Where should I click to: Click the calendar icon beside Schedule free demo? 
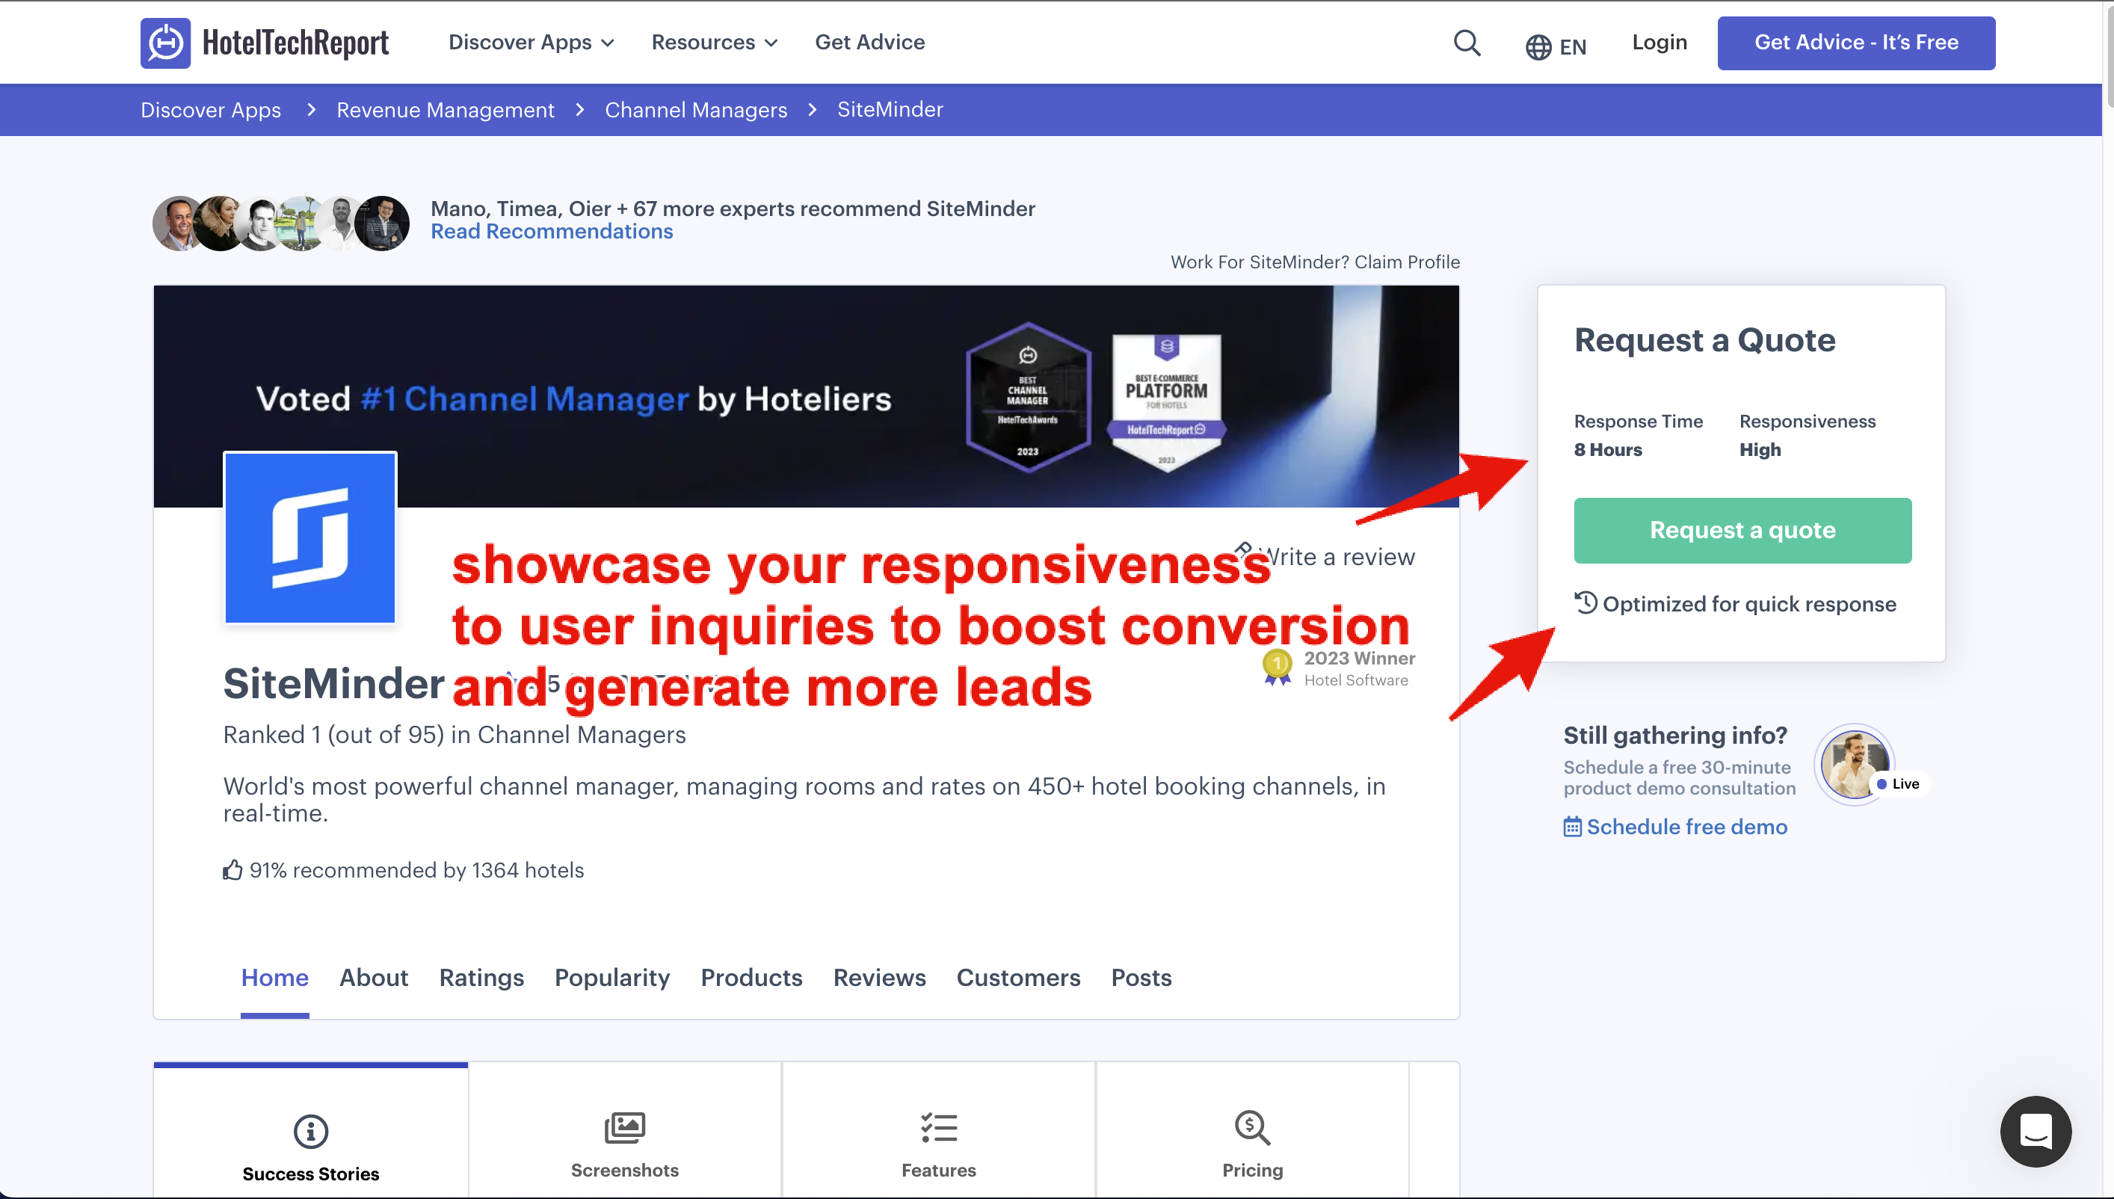coord(1572,826)
